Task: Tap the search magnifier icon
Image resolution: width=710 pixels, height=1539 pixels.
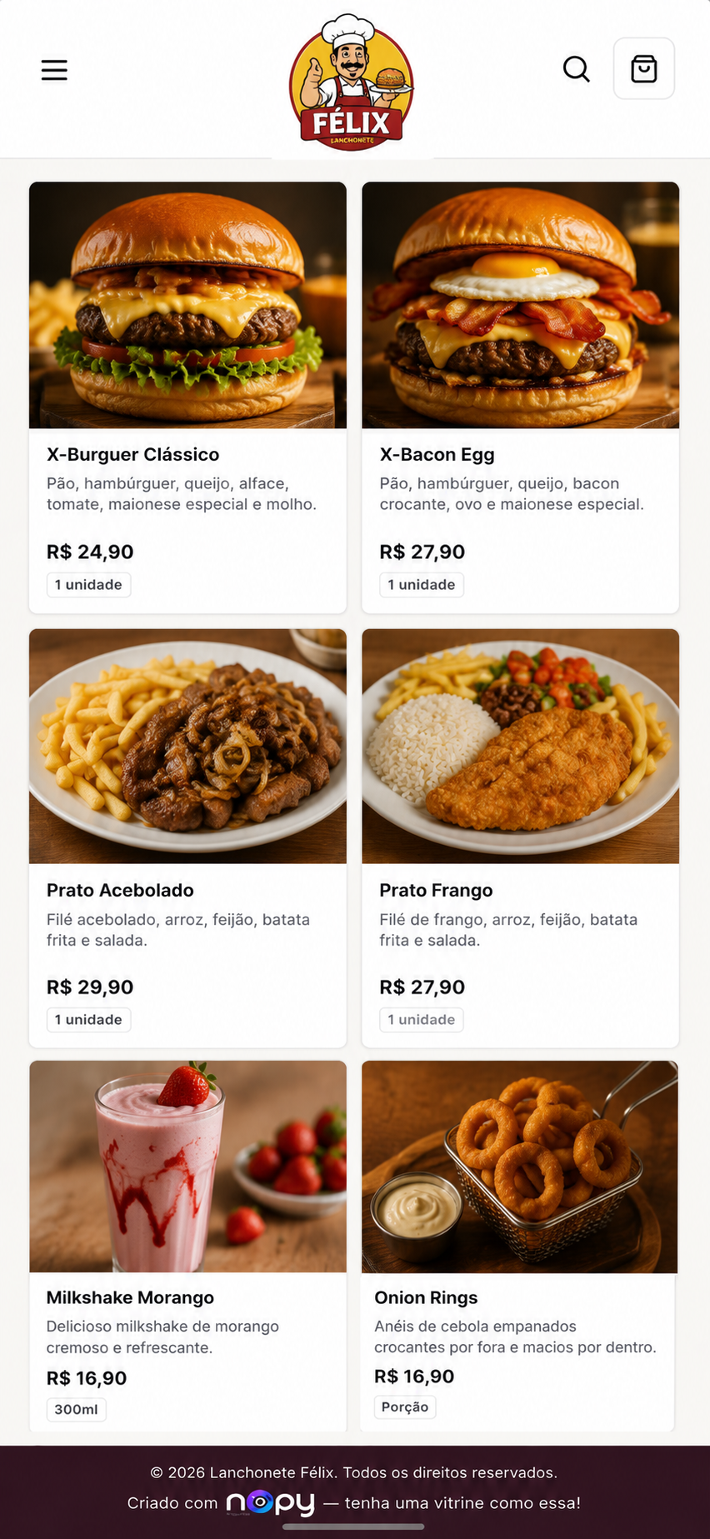Action: pyautogui.click(x=576, y=69)
